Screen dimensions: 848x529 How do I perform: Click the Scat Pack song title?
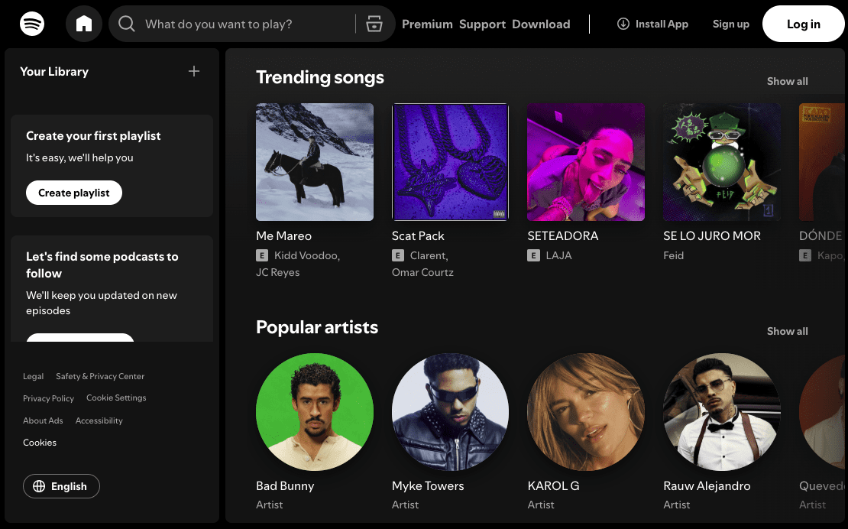click(418, 235)
